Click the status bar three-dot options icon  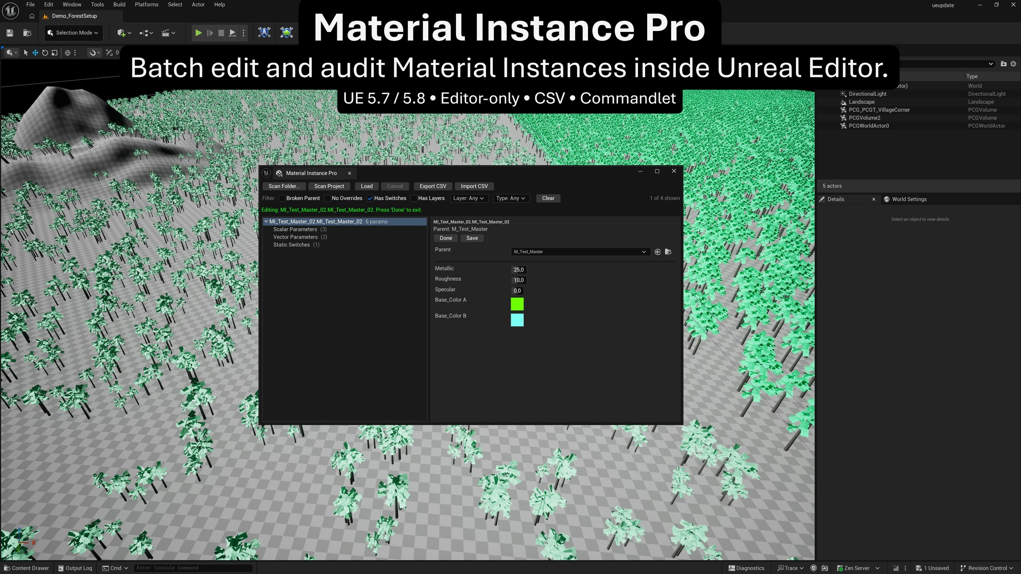click(x=905, y=568)
